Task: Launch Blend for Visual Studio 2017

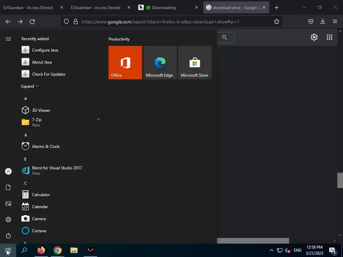Action: 61,170
